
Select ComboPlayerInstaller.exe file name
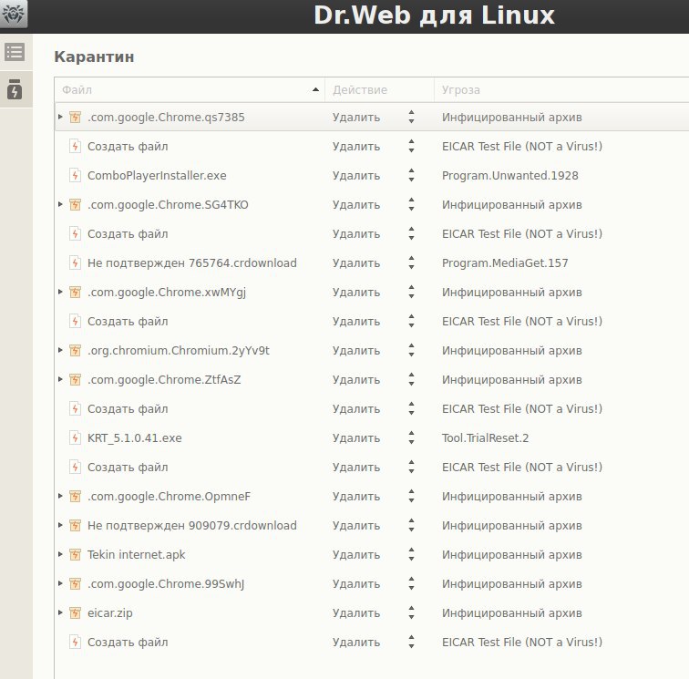point(157,175)
